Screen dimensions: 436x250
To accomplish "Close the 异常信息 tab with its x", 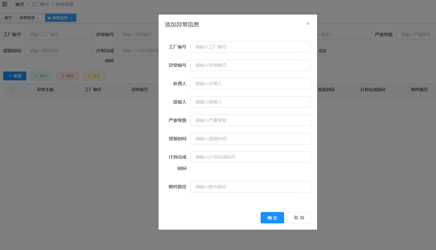I will (x=71, y=18).
